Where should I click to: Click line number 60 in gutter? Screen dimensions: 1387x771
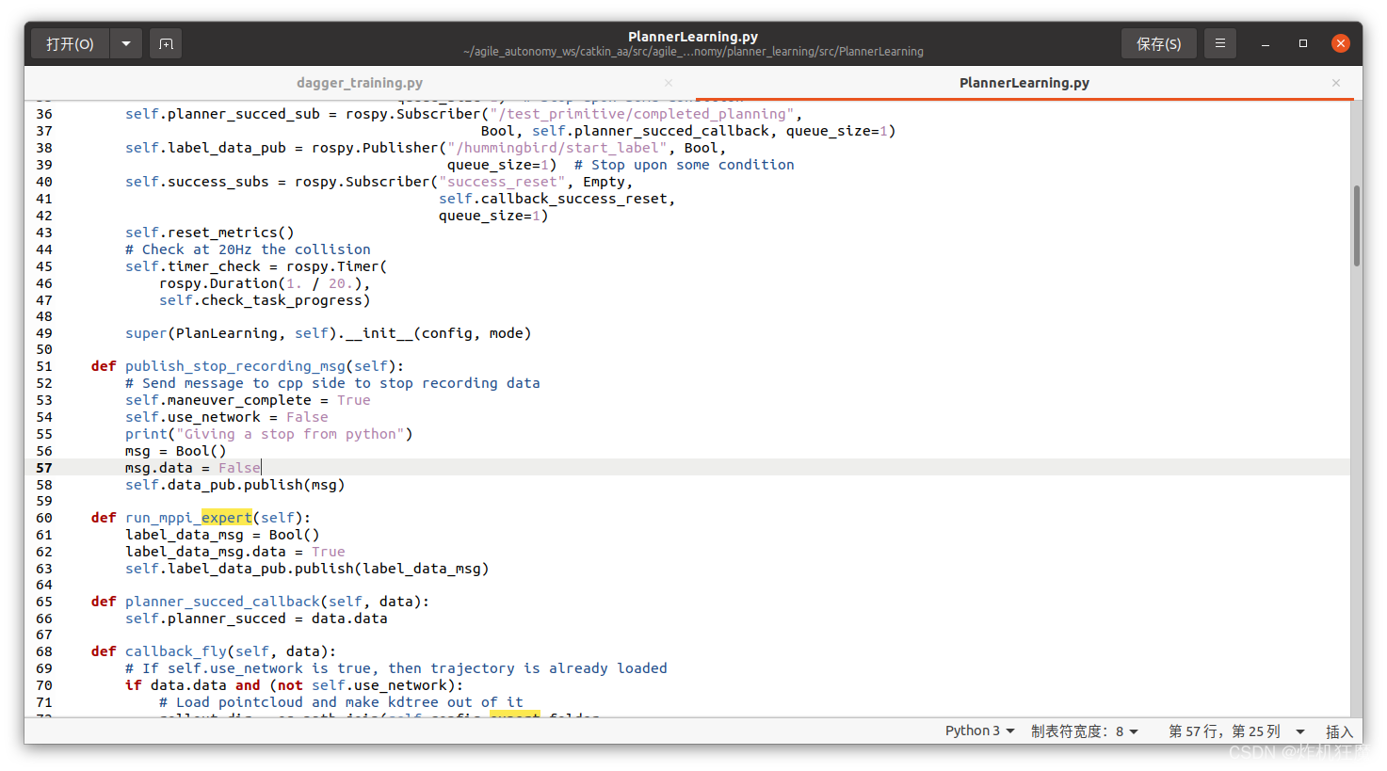(x=44, y=518)
